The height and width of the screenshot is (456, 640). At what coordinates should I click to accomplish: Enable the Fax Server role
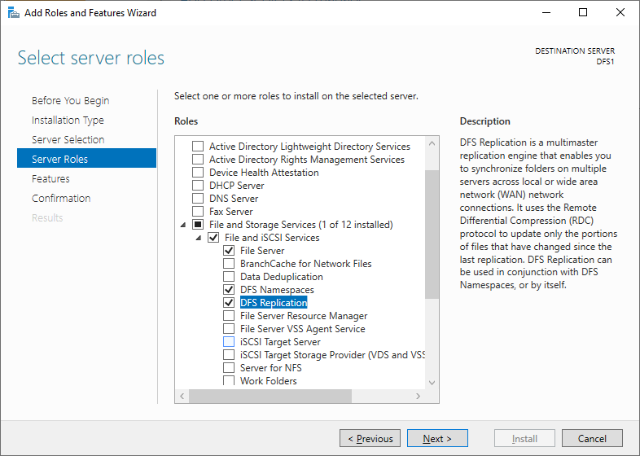coord(198,212)
